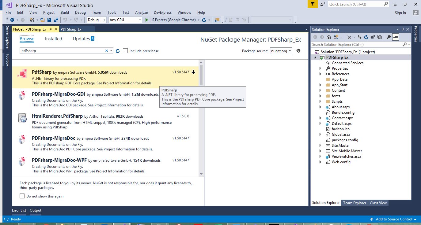421x225 pixels.
Task: Click the Find in Files toolbar icon
Action: [x=217, y=20]
